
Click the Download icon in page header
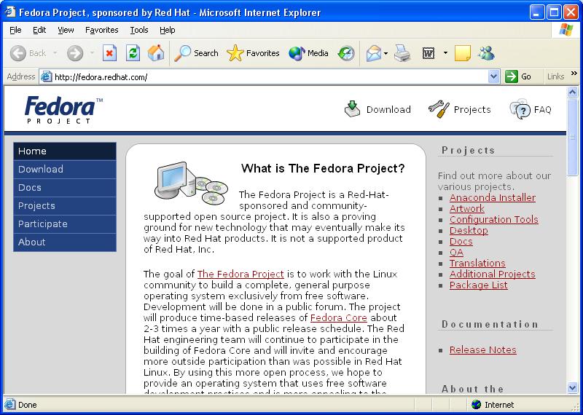tap(352, 109)
